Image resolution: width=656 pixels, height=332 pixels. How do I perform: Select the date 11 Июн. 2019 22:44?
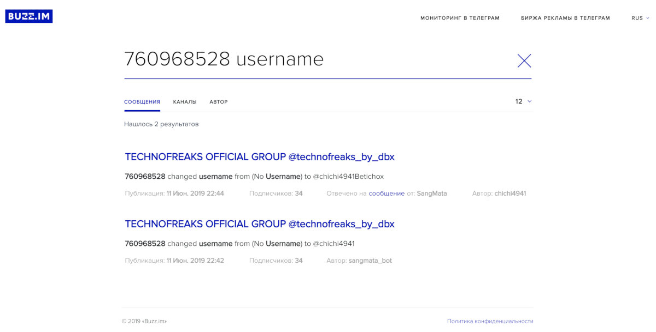point(195,194)
